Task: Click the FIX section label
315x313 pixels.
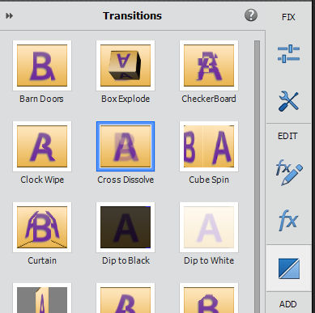Action: pyautogui.click(x=288, y=17)
